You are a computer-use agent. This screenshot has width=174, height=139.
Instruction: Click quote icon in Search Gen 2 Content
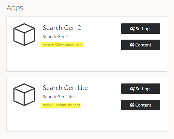tap(132, 45)
